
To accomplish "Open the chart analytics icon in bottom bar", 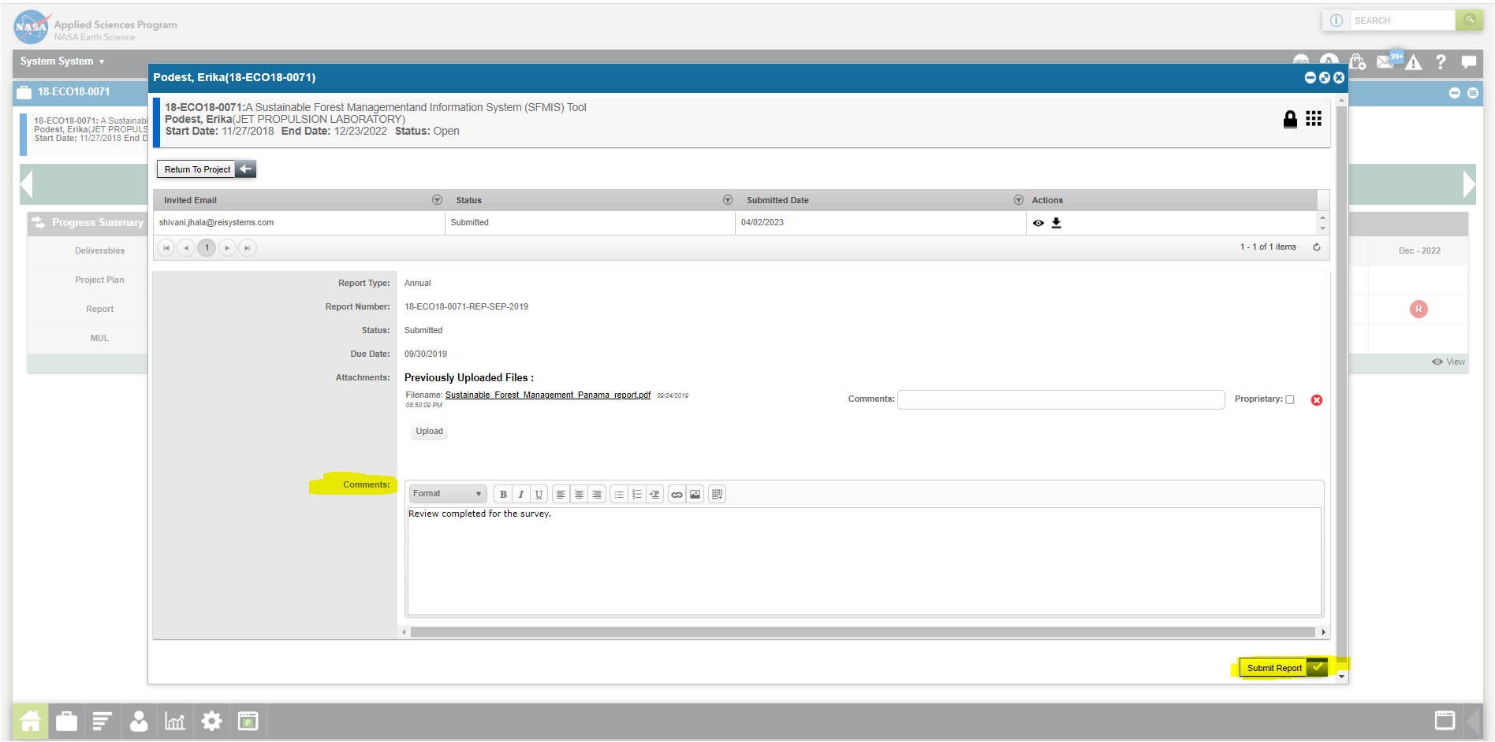I will (x=174, y=721).
